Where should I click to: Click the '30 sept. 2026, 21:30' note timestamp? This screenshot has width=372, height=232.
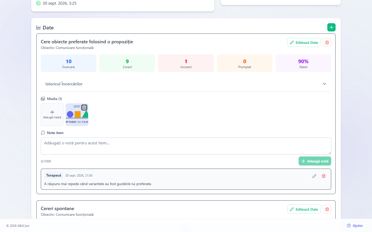click(x=79, y=176)
